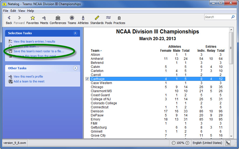This screenshot has width=239, height=149.
Task: Uncheck the Carthage team checkbox
Action: [87, 79]
